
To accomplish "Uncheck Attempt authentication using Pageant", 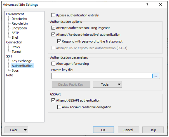I will pos(53,28).
